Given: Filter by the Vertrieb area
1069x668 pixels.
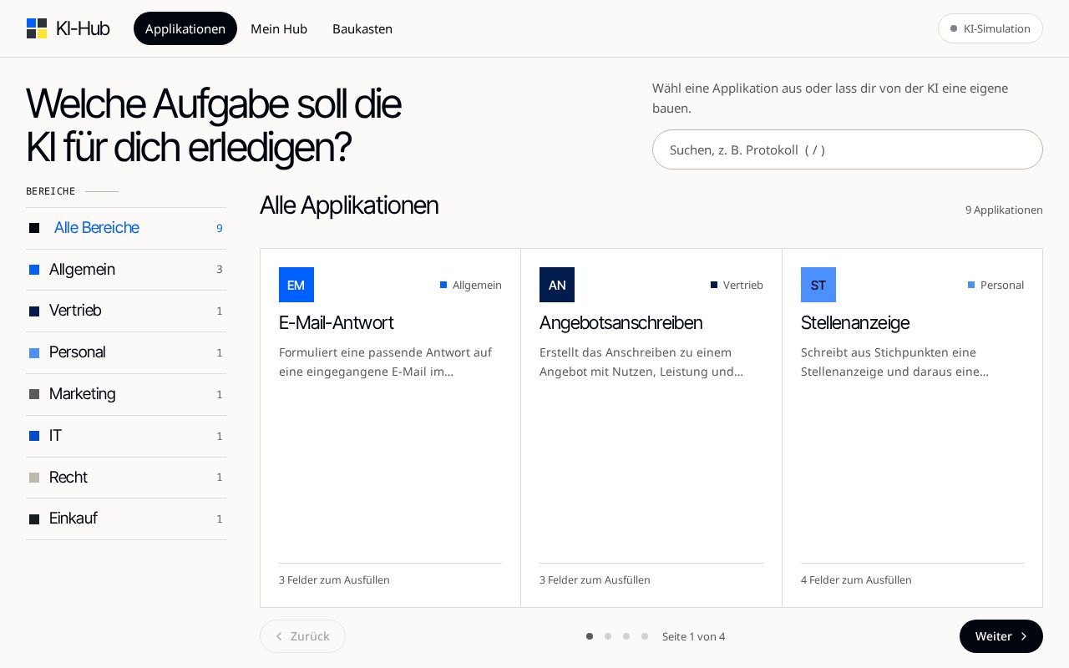Looking at the screenshot, I should pos(126,311).
